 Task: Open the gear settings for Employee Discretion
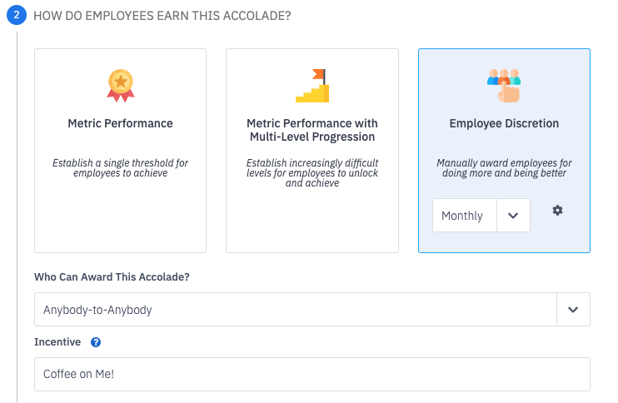click(x=558, y=211)
